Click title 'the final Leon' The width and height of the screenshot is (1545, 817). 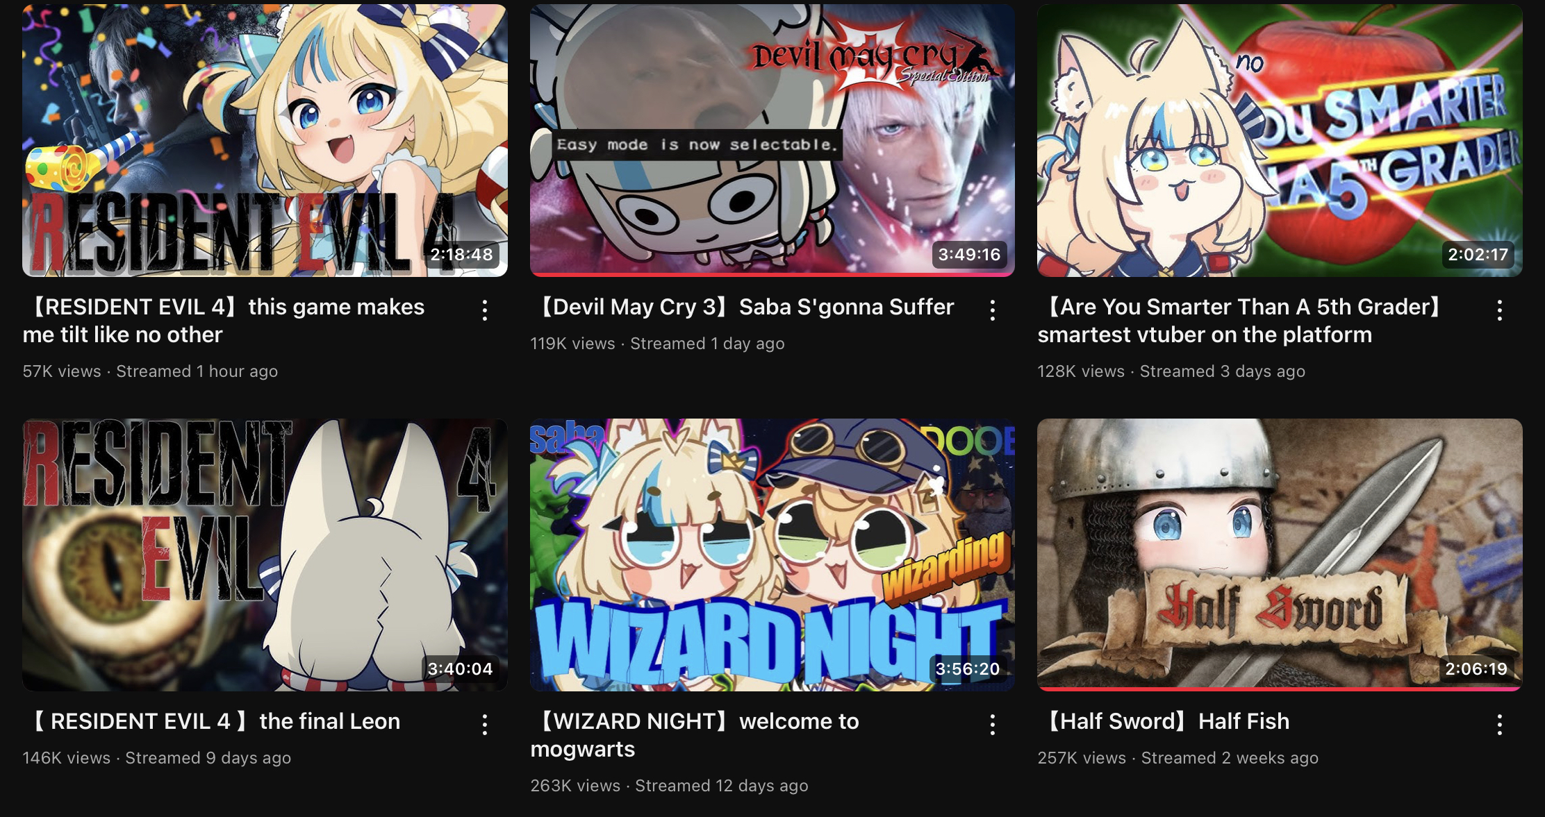[x=329, y=721]
